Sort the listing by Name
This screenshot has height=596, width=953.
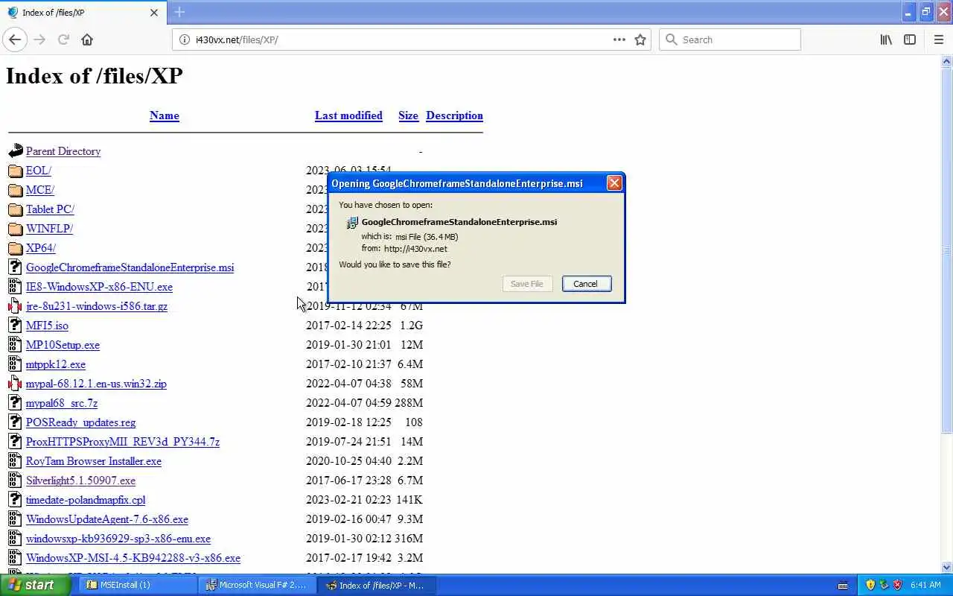pos(165,115)
